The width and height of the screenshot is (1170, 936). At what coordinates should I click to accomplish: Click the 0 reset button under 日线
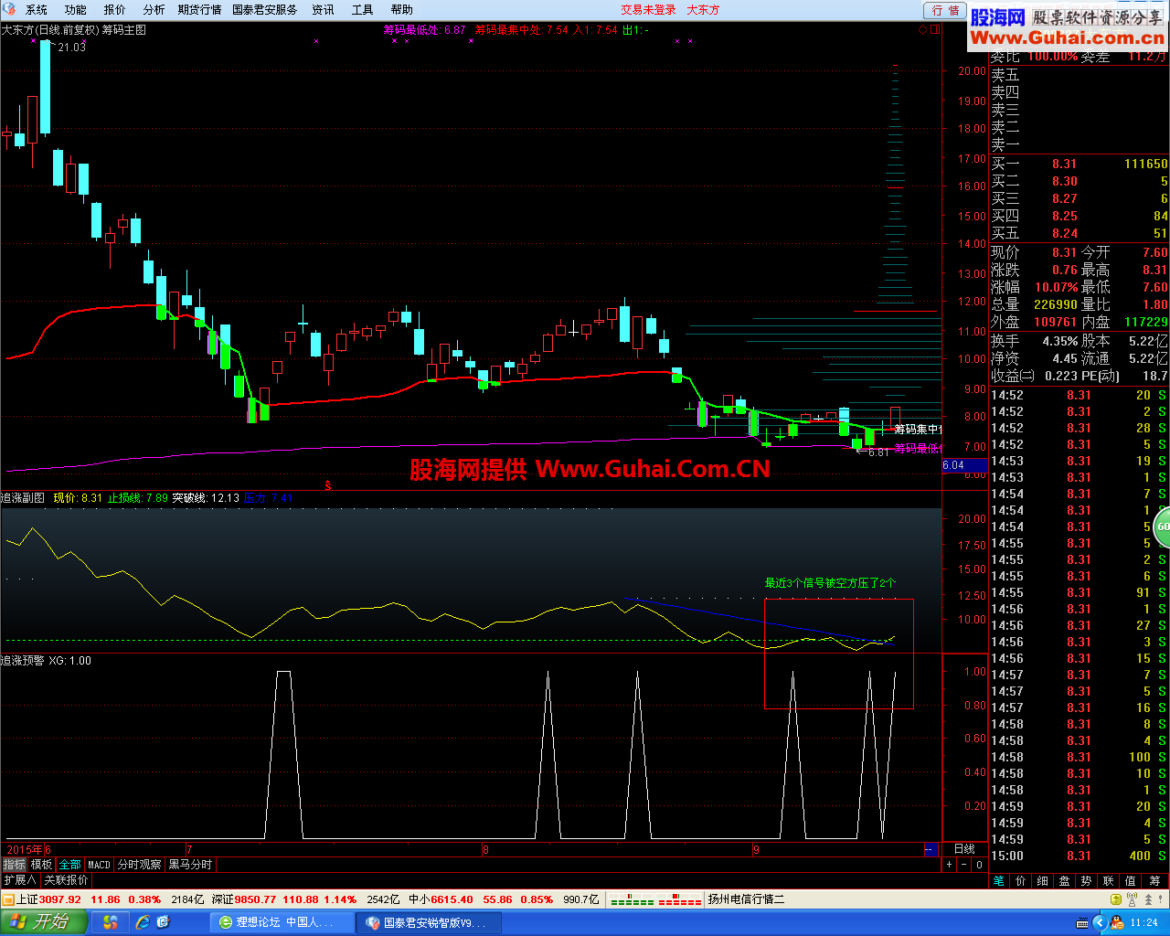[x=979, y=865]
